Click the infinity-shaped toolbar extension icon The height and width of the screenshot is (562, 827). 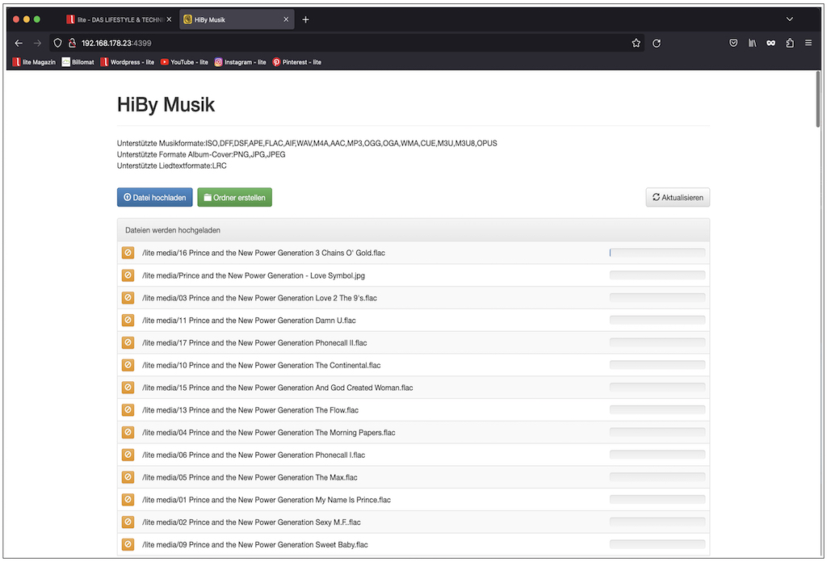tap(771, 44)
